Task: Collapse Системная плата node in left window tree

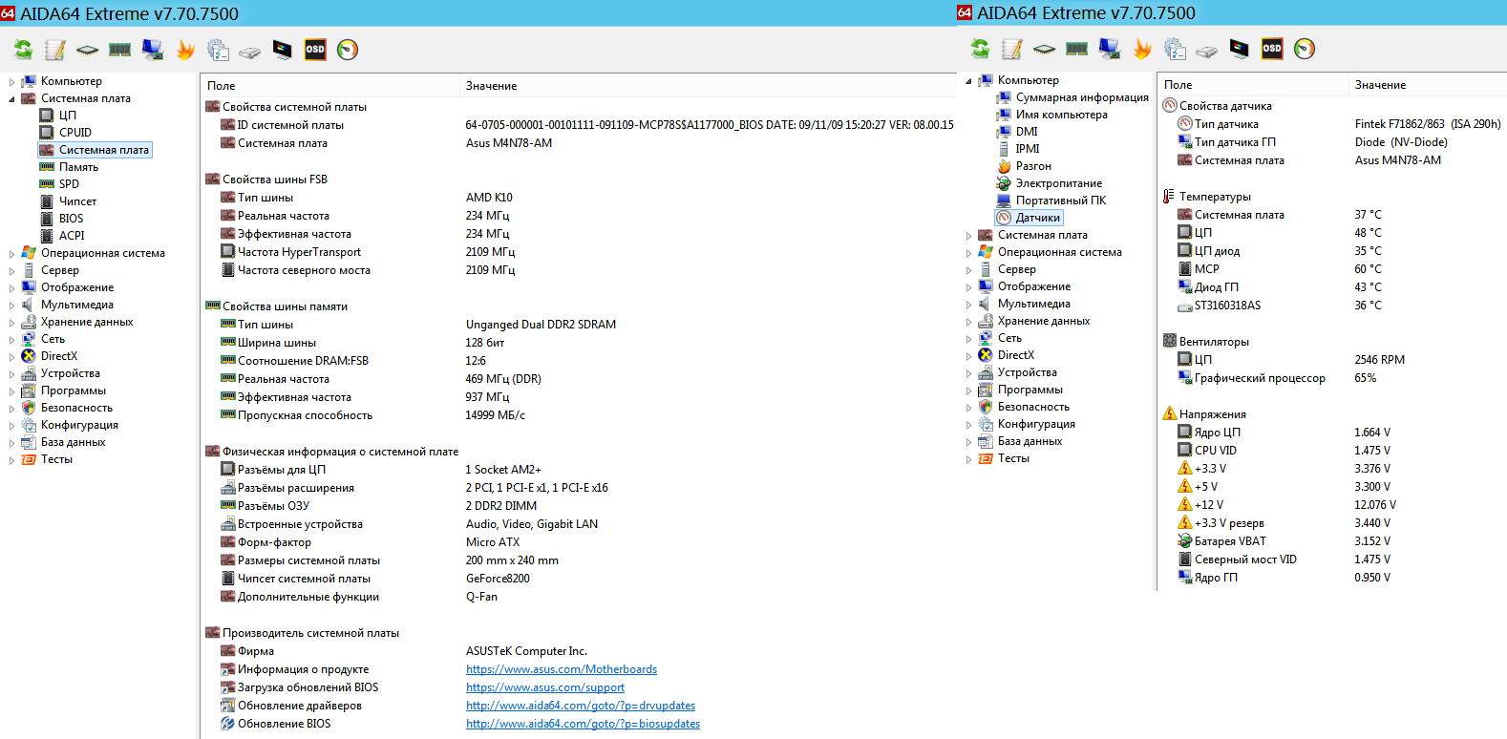Action: click(x=11, y=99)
